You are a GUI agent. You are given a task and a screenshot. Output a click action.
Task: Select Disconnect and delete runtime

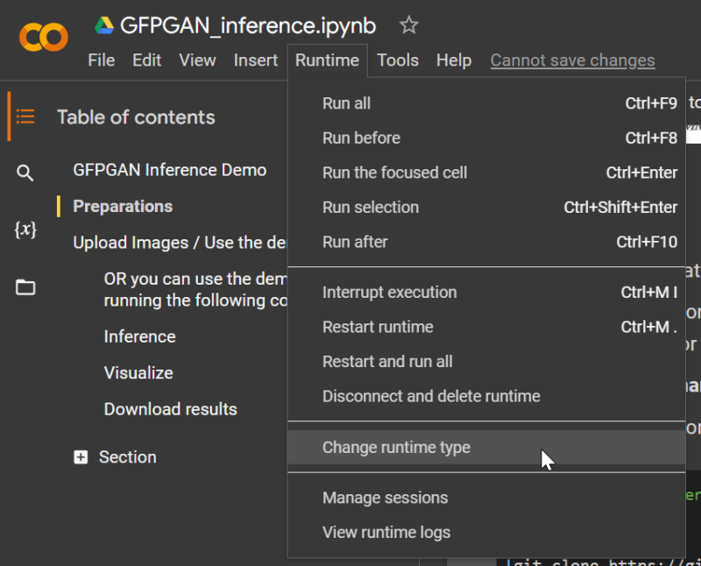(x=486, y=396)
